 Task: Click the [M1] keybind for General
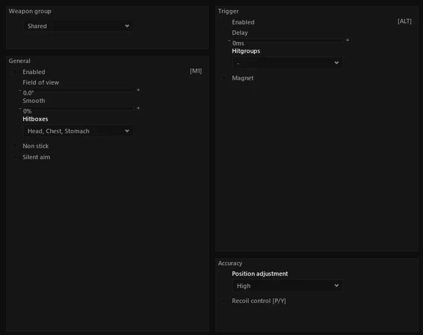196,71
